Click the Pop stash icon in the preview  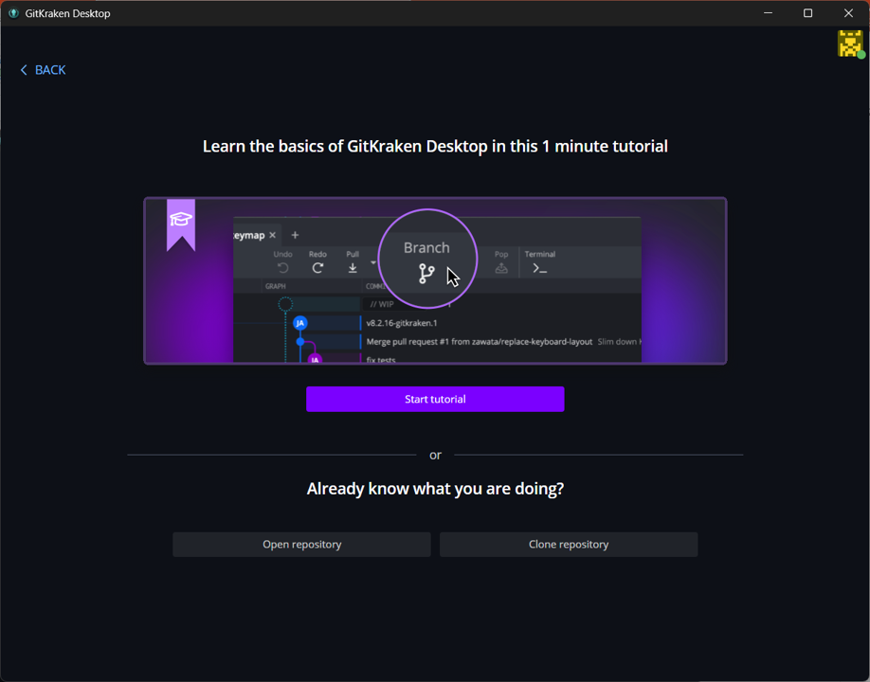tap(501, 268)
